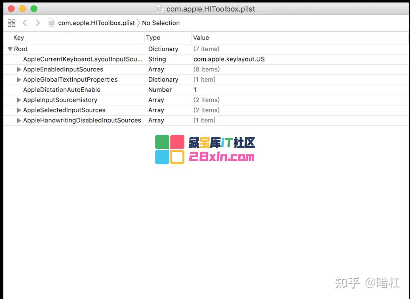
Task: Click the related items grid icon
Action: [12, 23]
